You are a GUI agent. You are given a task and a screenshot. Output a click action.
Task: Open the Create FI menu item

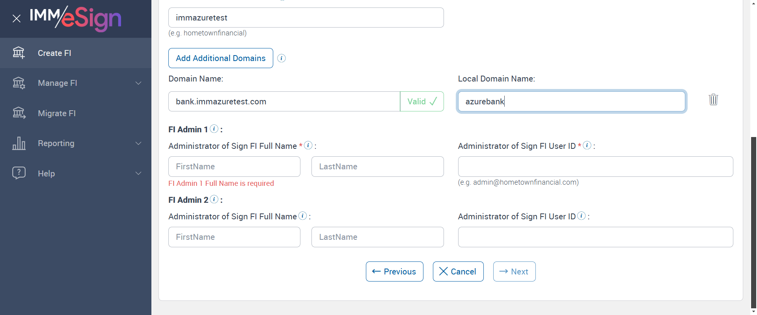[x=54, y=53]
